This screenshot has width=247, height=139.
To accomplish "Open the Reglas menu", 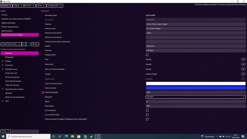I will coord(18,6).
